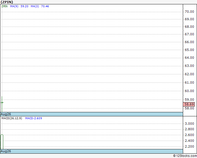Click the 3.000 MACD axis label
Screen dimensions: 197x158
[x=189, y=124]
